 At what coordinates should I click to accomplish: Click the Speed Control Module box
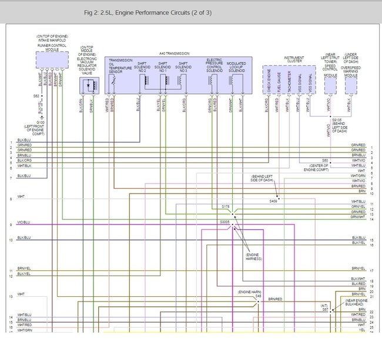pyautogui.click(x=330, y=86)
